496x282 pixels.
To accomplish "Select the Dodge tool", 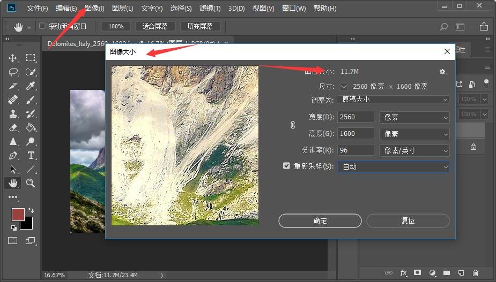I will coord(31,141).
